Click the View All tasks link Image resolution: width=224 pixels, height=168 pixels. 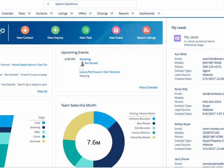coord(42,92)
